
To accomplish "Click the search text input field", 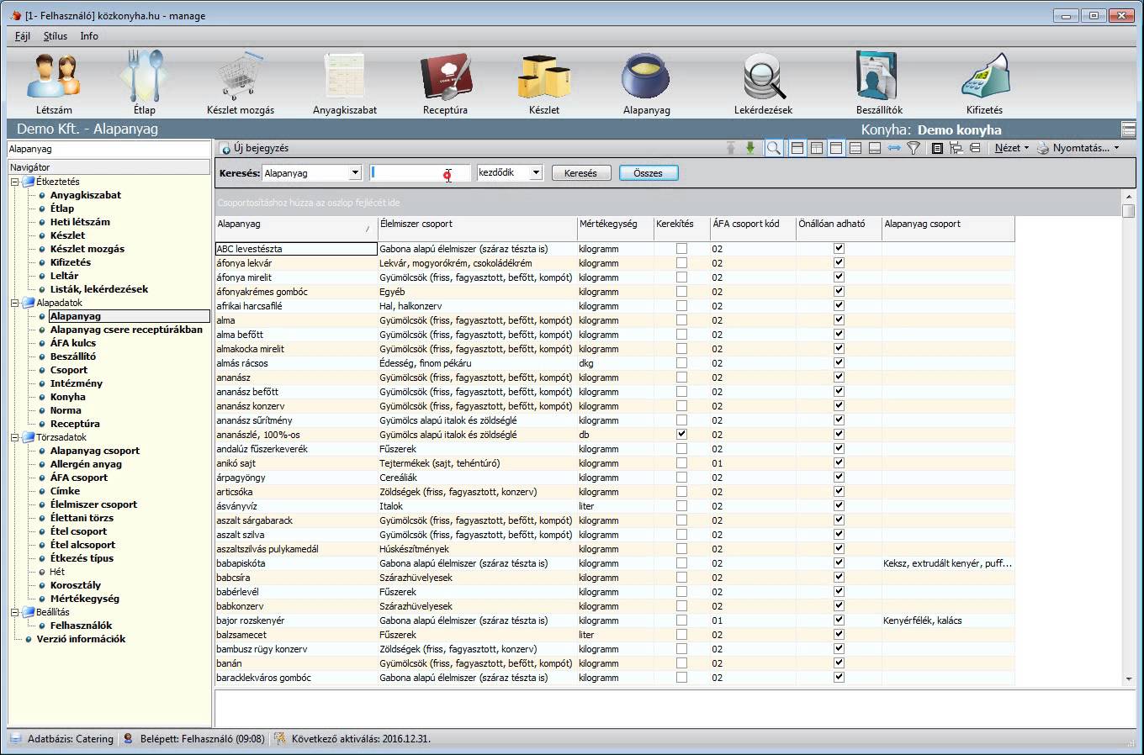I will pyautogui.click(x=419, y=173).
